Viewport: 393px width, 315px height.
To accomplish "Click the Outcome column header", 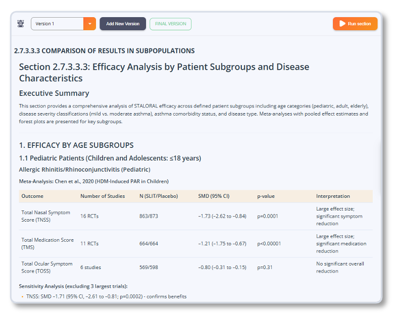I will 32,196.
